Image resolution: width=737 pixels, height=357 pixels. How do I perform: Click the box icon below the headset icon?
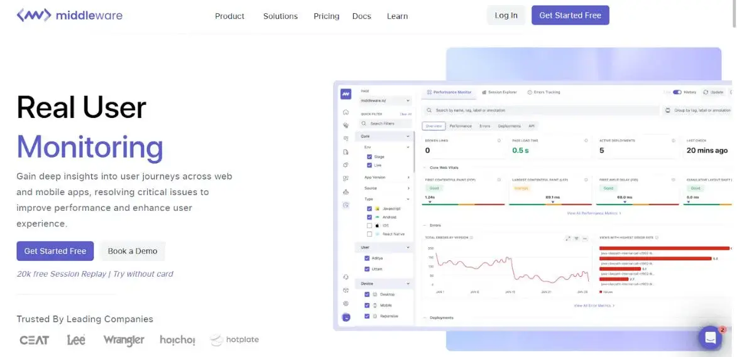point(346,290)
